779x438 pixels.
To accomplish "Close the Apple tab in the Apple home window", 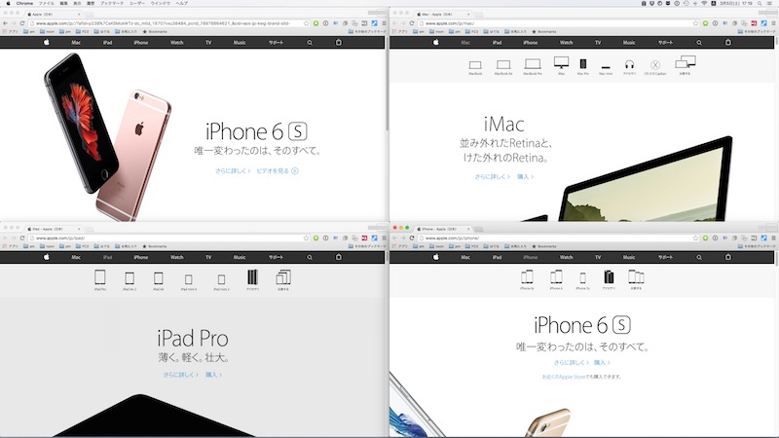I will [x=79, y=15].
